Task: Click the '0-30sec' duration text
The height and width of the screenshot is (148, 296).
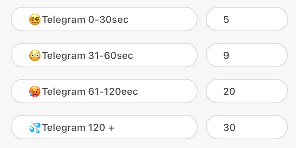Action: [108, 20]
